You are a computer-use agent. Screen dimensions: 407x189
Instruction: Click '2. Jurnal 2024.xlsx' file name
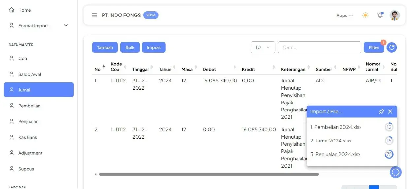(331, 141)
